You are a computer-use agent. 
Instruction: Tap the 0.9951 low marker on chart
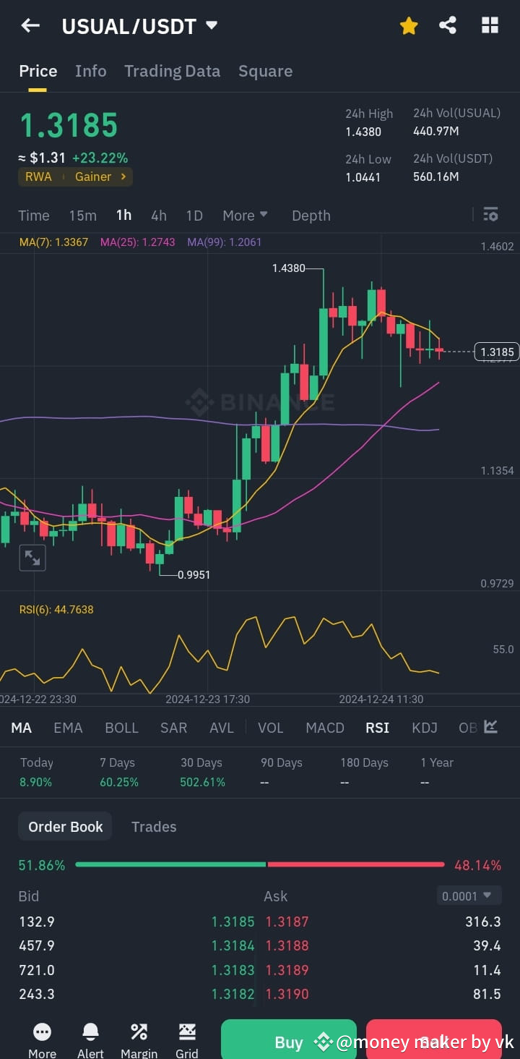194,575
